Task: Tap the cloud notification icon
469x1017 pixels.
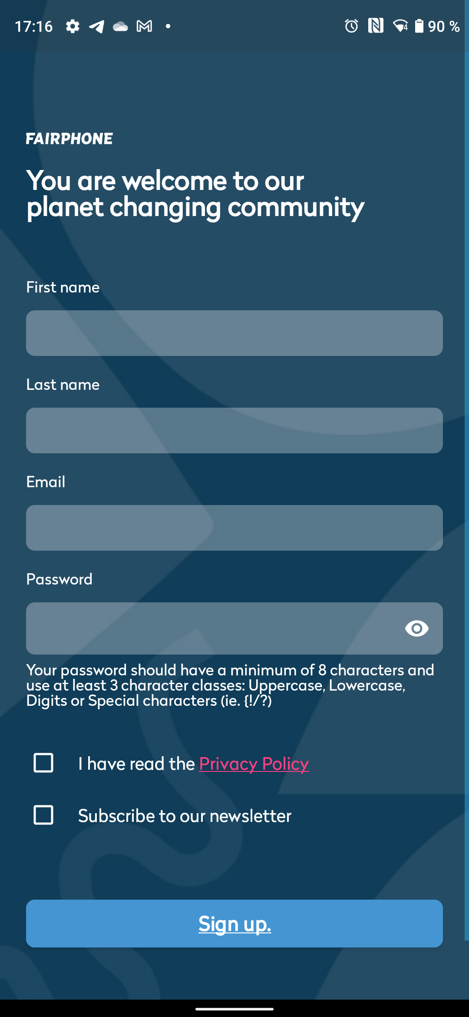Action: pos(120,27)
